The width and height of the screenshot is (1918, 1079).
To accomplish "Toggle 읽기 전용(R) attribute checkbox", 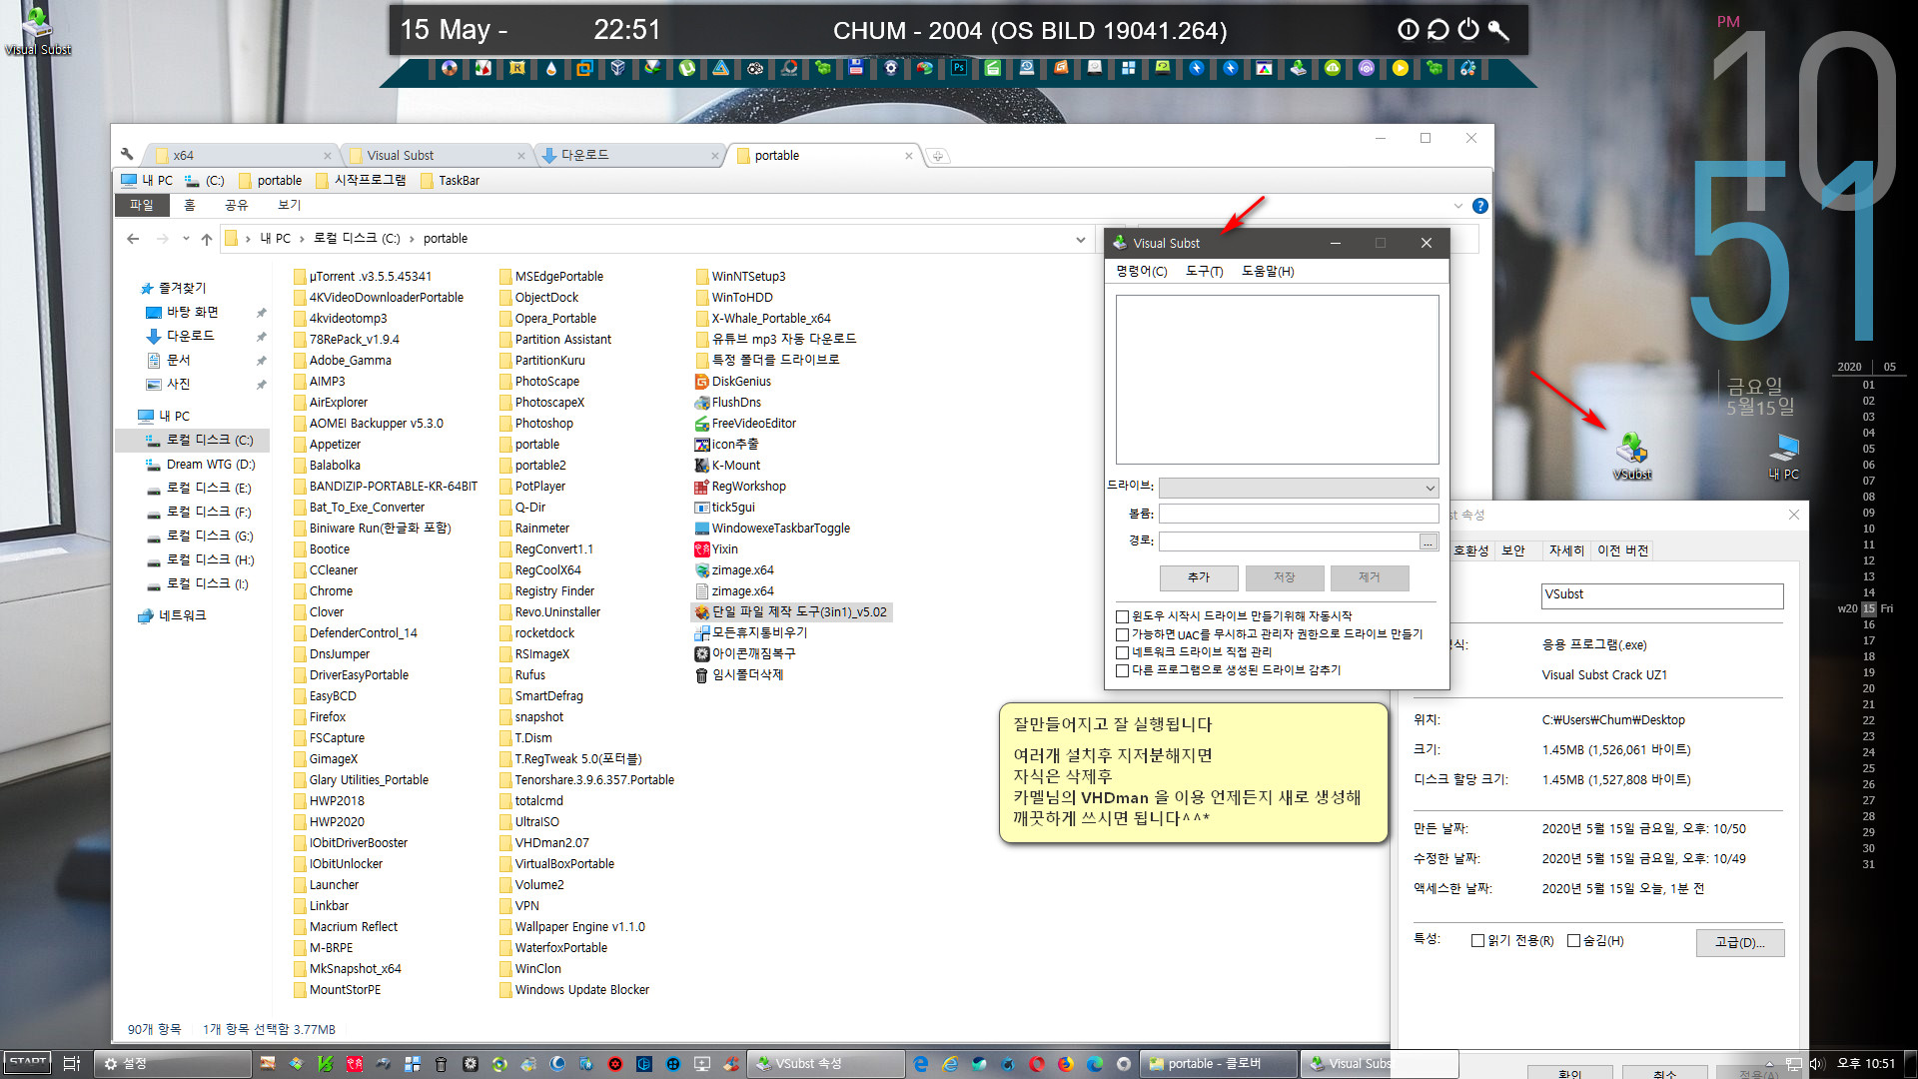I will 1477,941.
